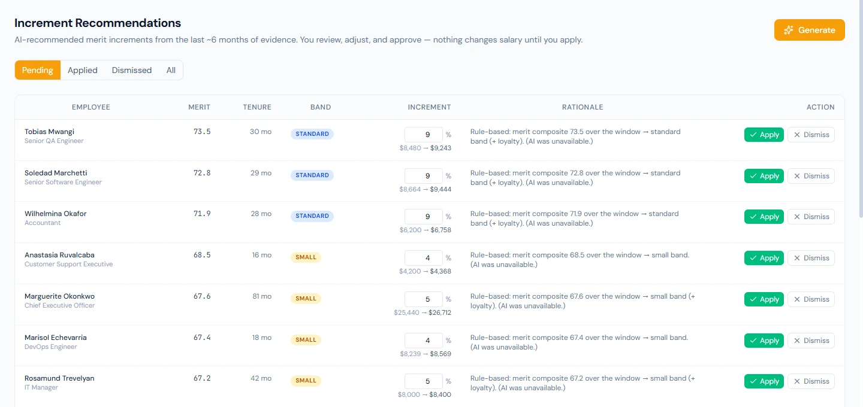Viewport: 863px width, 407px height.
Task: Focus Anastasia Ruvalcaba's increment percentage input
Action: click(424, 258)
